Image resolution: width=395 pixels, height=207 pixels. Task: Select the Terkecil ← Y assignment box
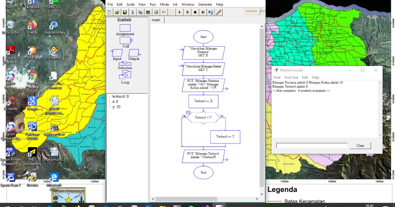pyautogui.click(x=225, y=137)
